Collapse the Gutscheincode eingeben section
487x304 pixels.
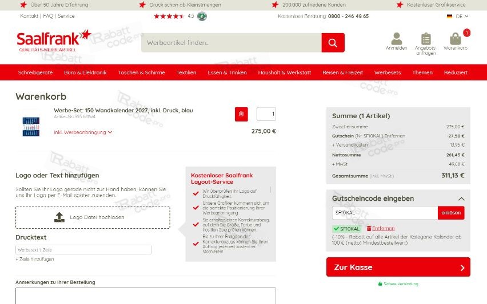461,198
